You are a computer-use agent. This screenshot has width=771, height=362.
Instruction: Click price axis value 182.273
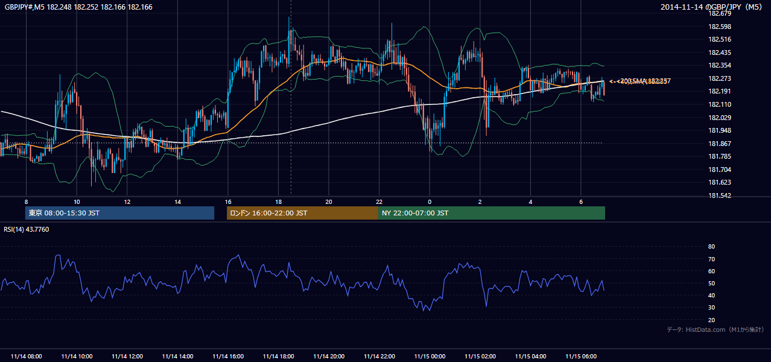pyautogui.click(x=719, y=78)
